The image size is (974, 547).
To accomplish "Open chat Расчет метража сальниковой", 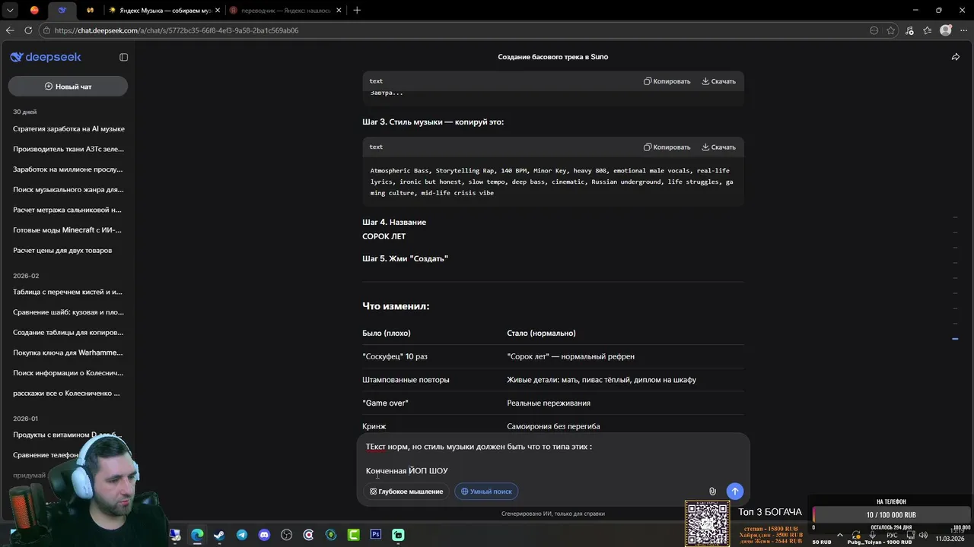I will (x=68, y=210).
